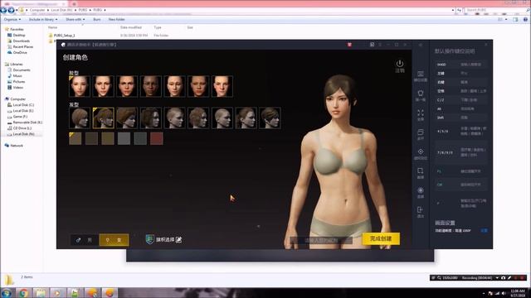
Task: Pick the sixth hairstyle option
Action: click(198, 118)
